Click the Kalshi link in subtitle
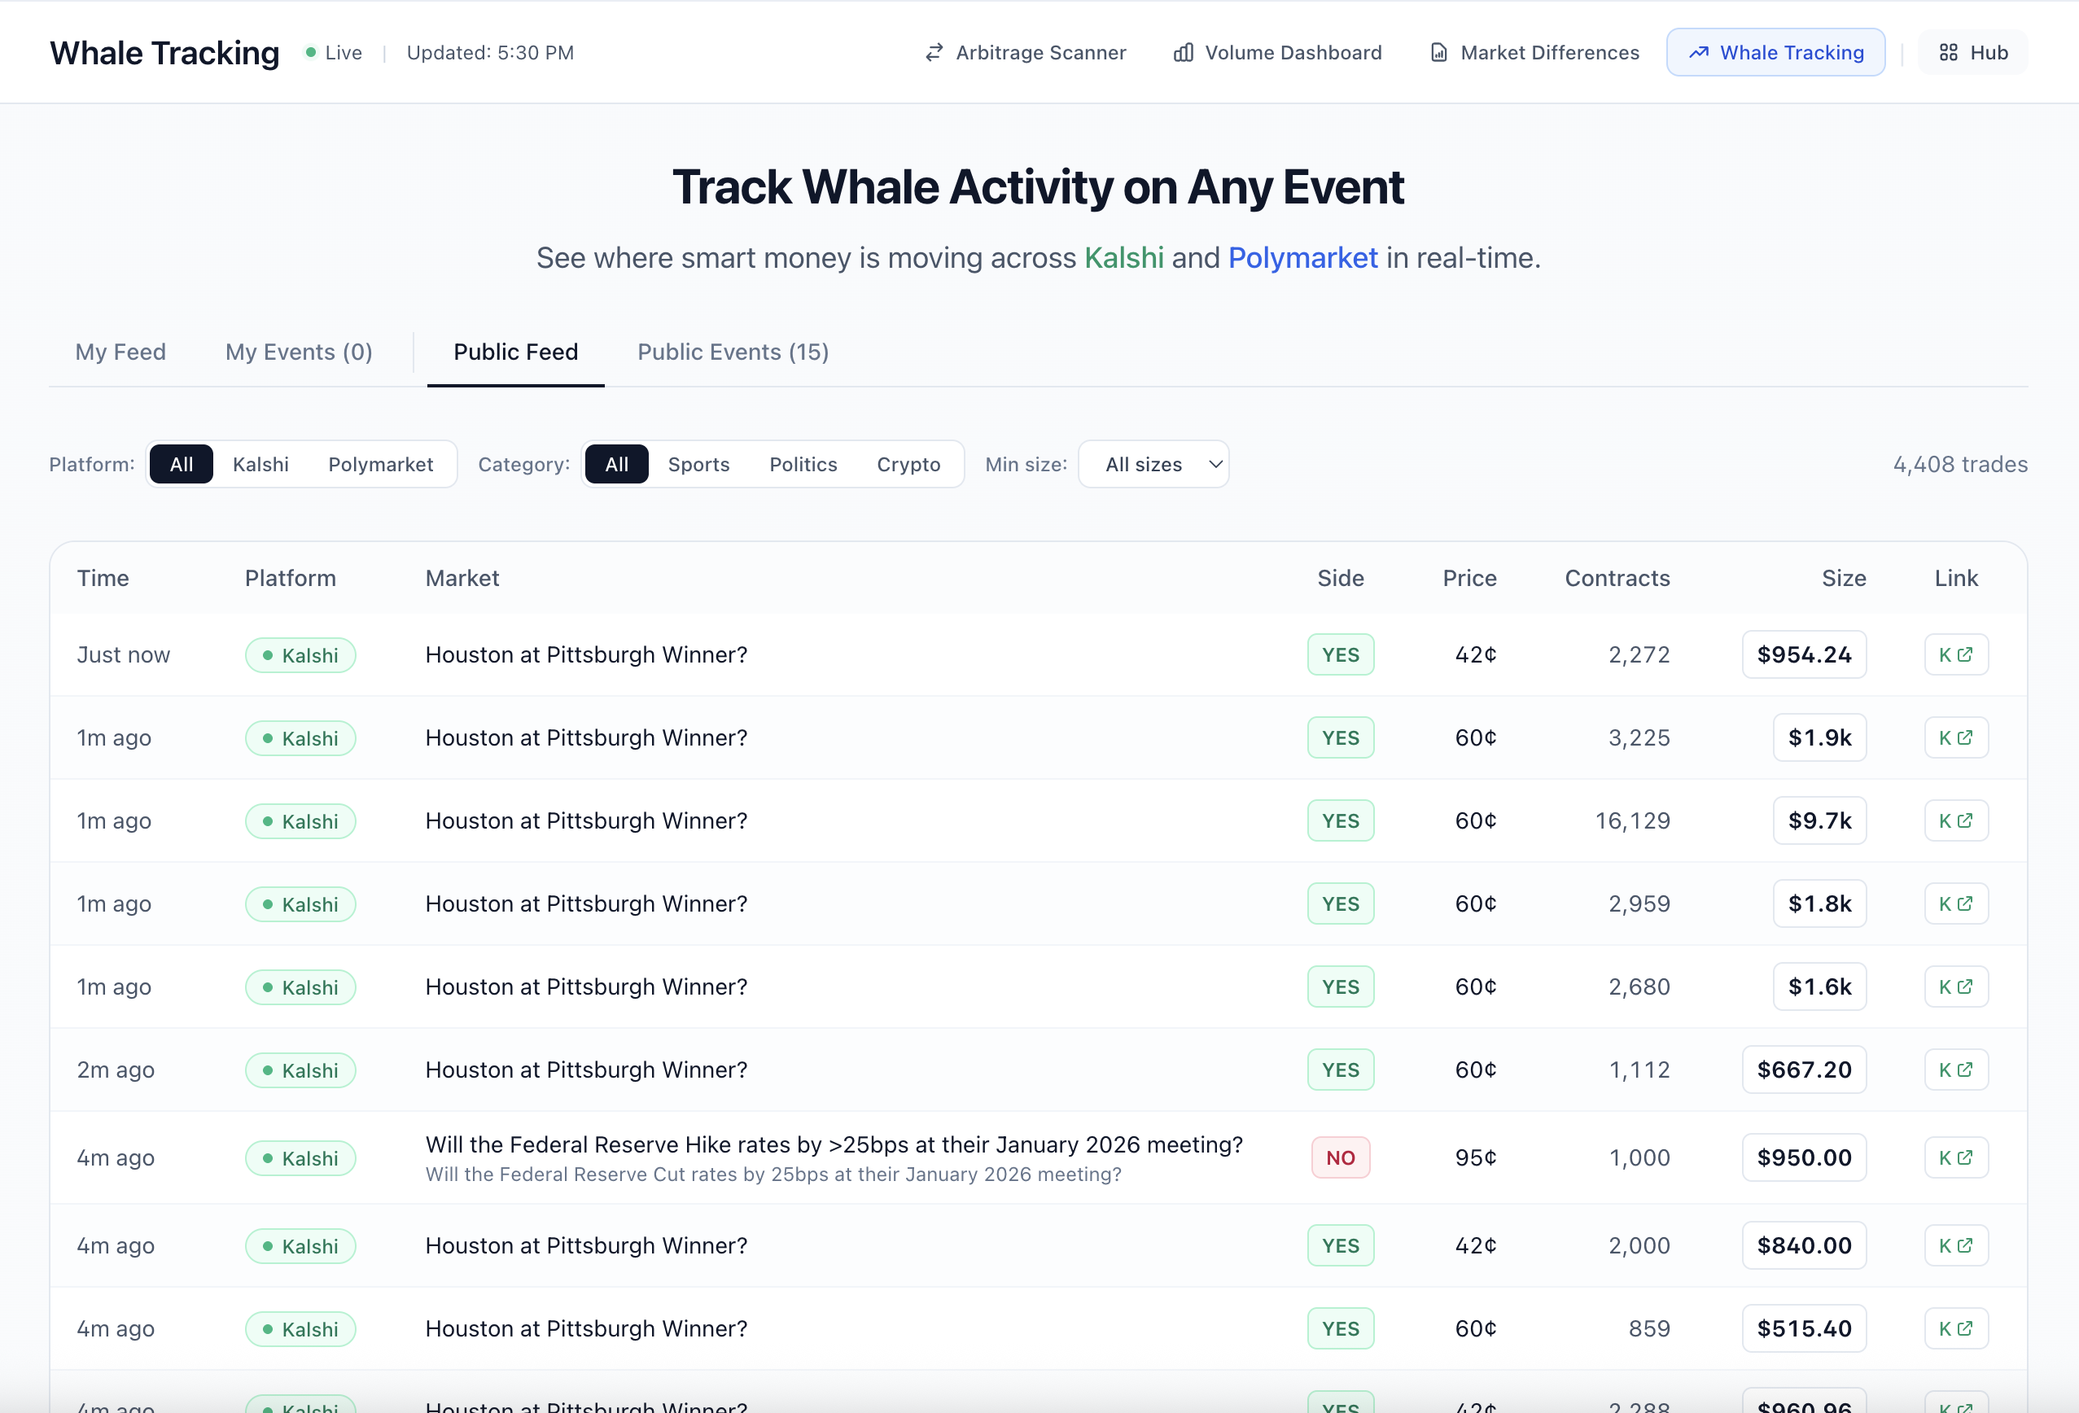Screen dimensions: 2079x1413 (1123, 259)
